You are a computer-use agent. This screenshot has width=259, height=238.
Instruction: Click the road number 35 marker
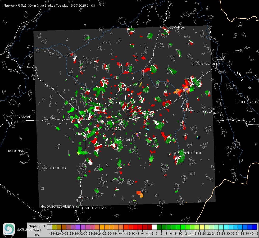coord(3,187)
